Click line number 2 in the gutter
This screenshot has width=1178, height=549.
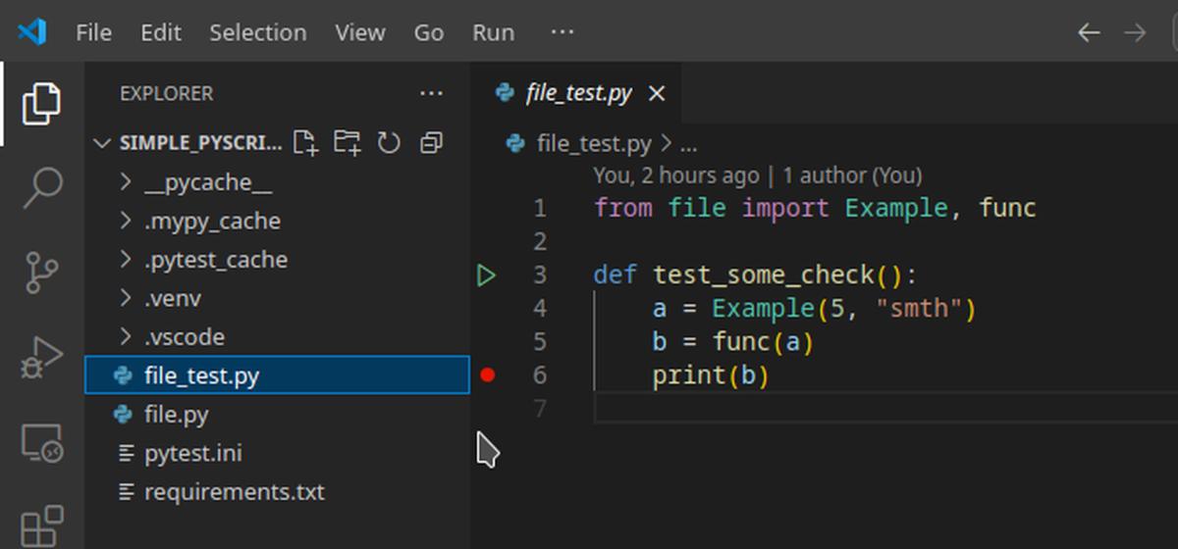pyautogui.click(x=539, y=241)
